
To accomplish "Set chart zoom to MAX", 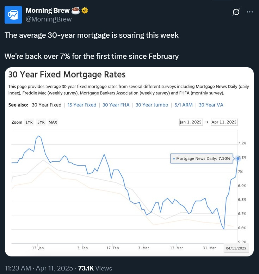I will (x=53, y=122).
